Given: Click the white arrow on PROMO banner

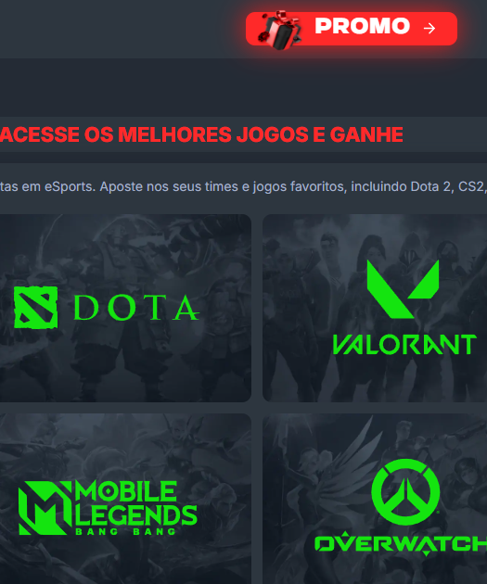Looking at the screenshot, I should (429, 29).
